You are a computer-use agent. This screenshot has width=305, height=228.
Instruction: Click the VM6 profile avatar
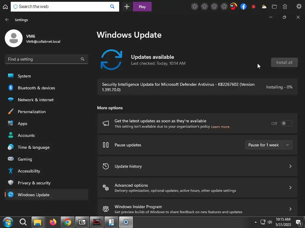[x=14, y=38]
